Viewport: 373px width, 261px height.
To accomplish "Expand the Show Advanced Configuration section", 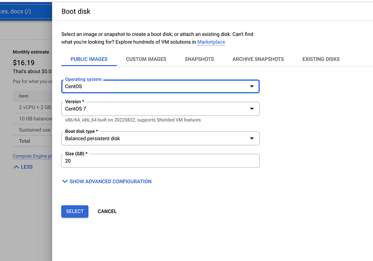I will 110,182.
